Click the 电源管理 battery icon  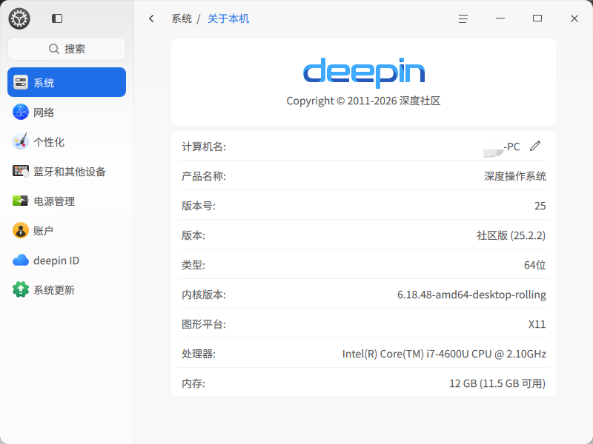(x=21, y=201)
